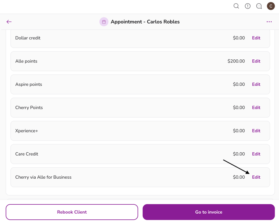Go back using the left arrow
The image size is (279, 223).
[x=9, y=22]
